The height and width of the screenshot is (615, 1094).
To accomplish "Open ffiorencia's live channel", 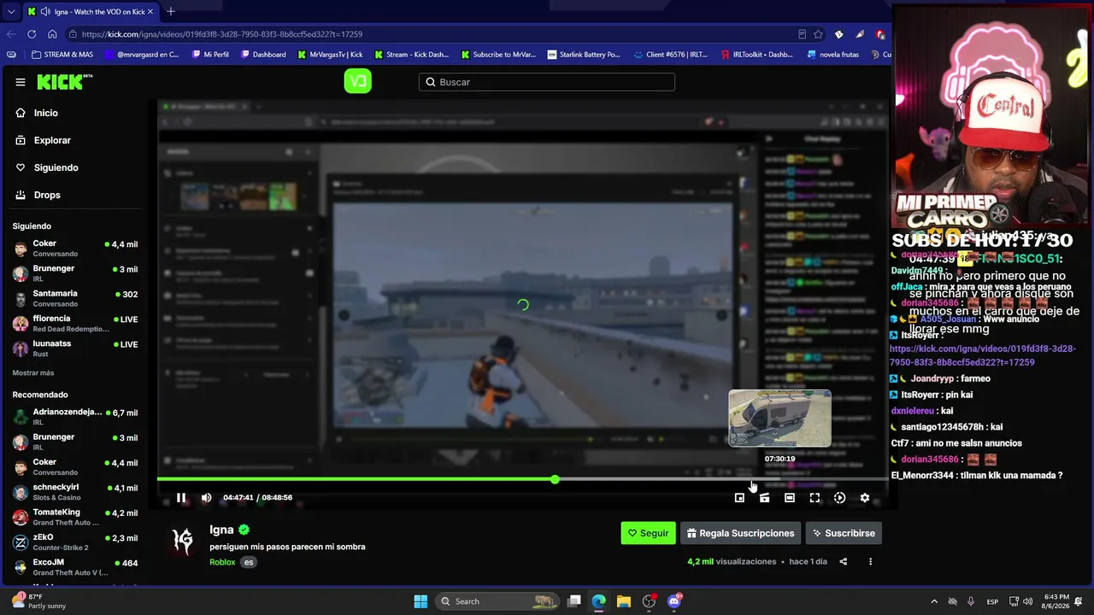I will coord(75,324).
